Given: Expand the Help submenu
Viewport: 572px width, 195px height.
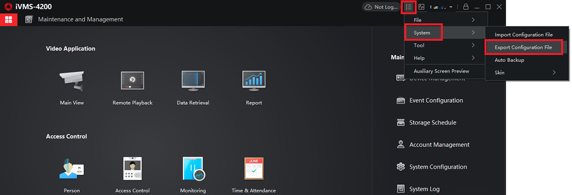Looking at the screenshot, I should pyautogui.click(x=446, y=58).
